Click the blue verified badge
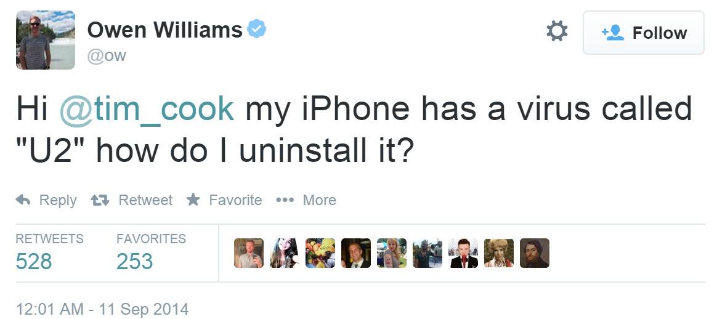This screenshot has width=717, height=319. pos(256,29)
